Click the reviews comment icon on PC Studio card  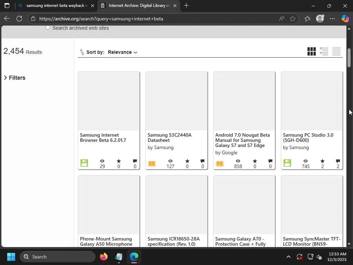coord(338,161)
